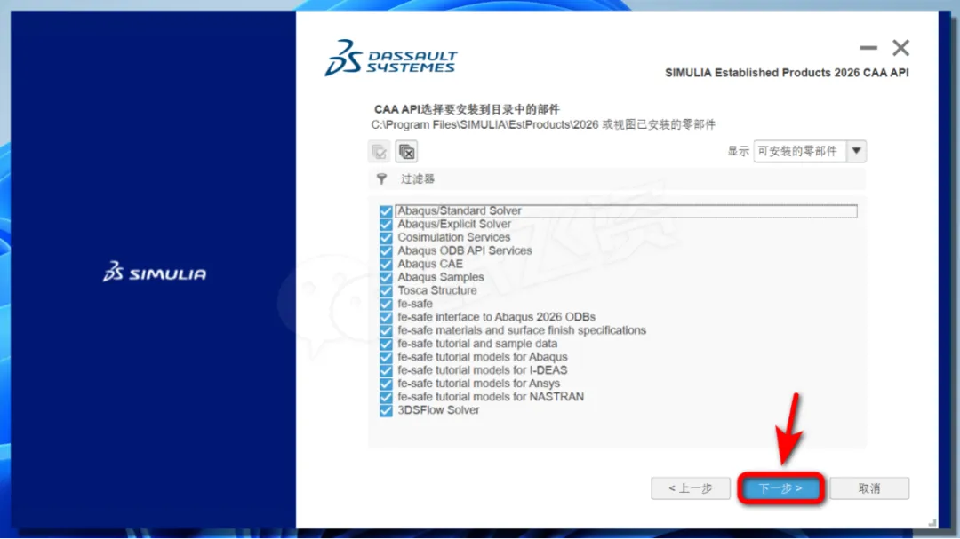The height and width of the screenshot is (539, 960).
Task: Click the install path C:\Program Files\SIMULIA text
Action: 485,125
